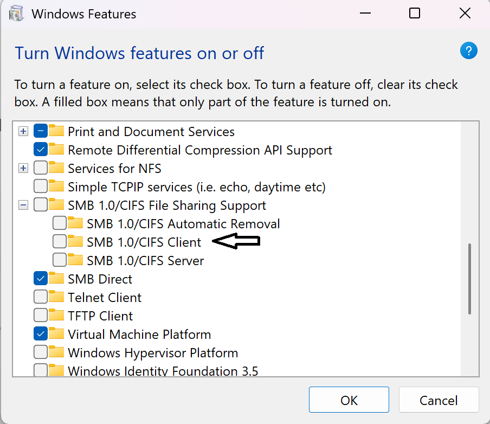The image size is (490, 424).
Task: Uncheck the SMB Direct checkbox
Action: (41, 279)
